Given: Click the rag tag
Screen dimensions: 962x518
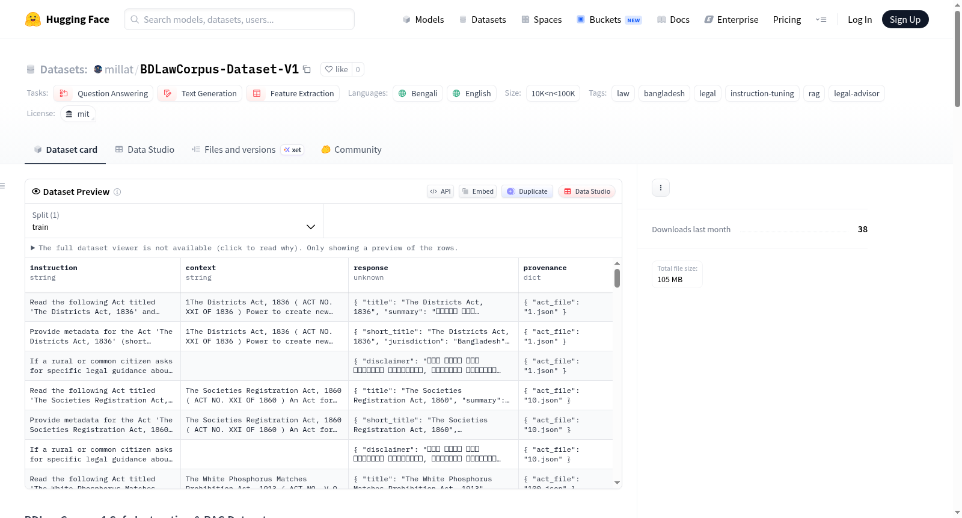Looking at the screenshot, I should tap(814, 93).
